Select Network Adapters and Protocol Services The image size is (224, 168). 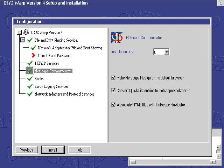64,94
